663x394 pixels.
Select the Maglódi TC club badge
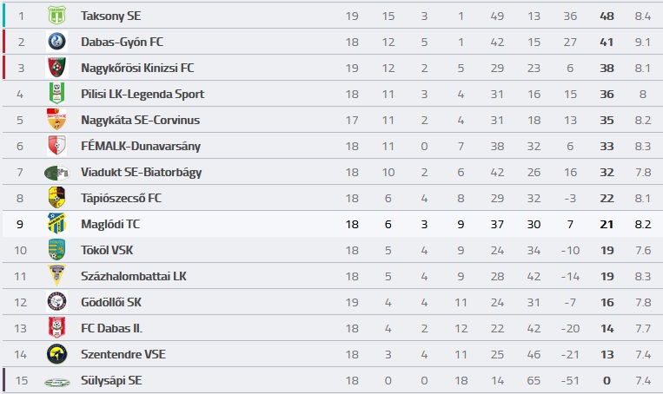click(56, 224)
